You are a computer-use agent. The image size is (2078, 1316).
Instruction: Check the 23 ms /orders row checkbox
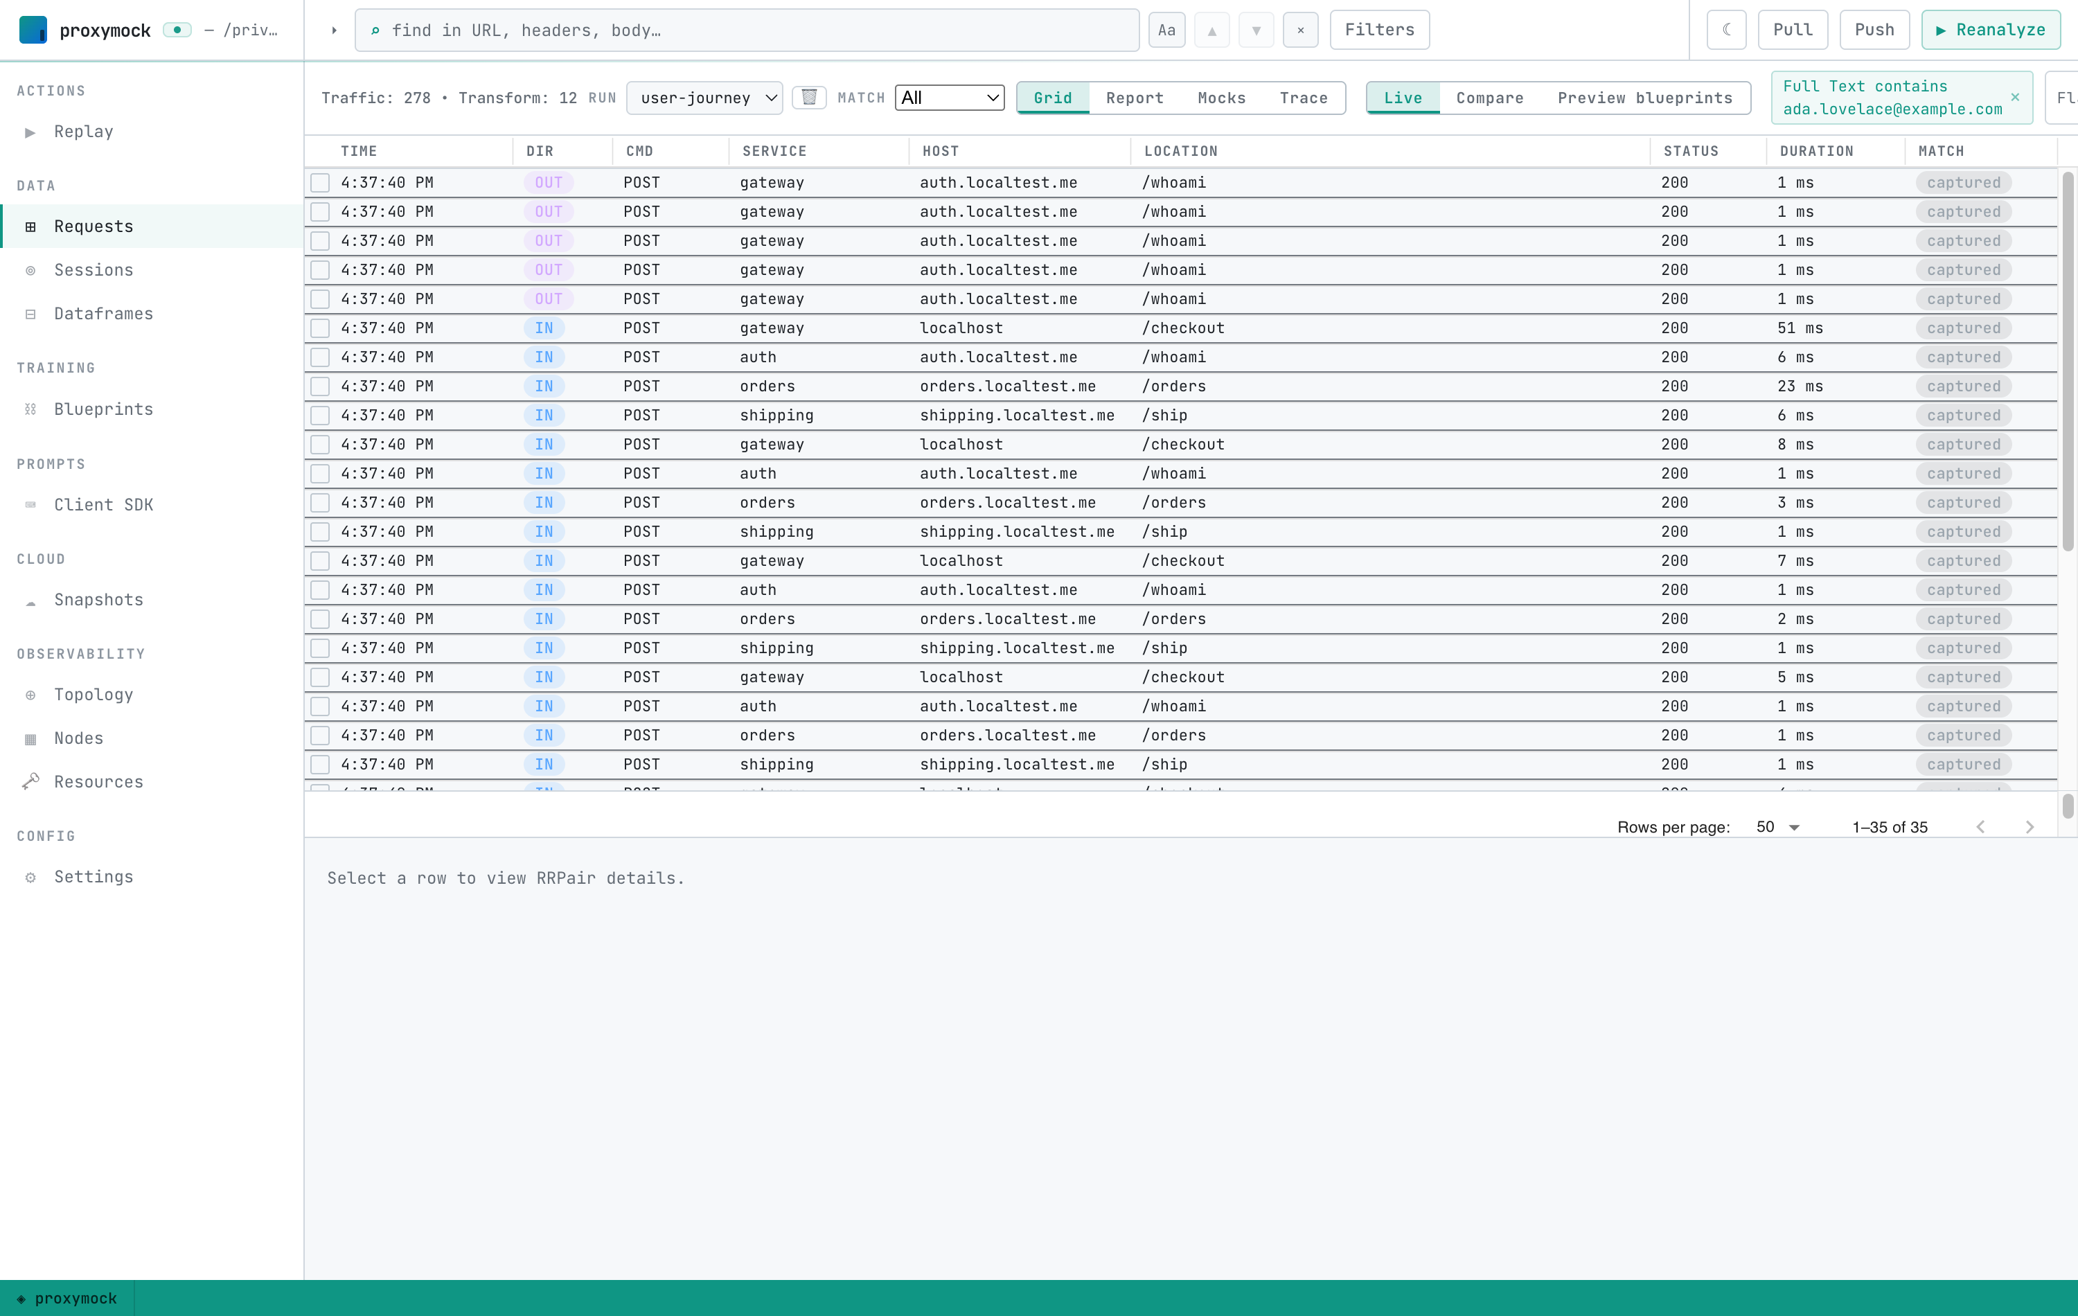tap(320, 386)
